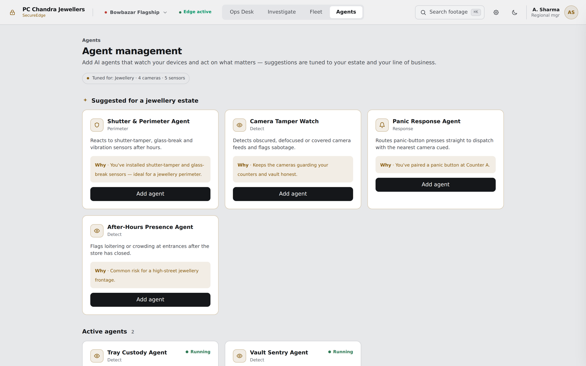586x366 pixels.
Task: Click the Agents breadcrumb label
Action: (x=91, y=40)
